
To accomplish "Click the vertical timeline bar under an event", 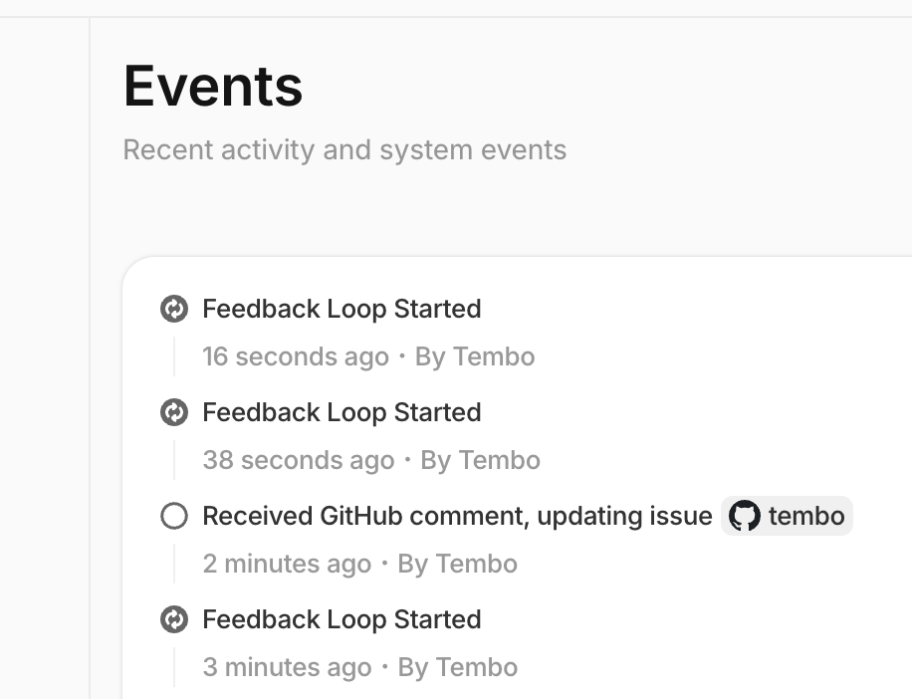I will click(x=175, y=356).
